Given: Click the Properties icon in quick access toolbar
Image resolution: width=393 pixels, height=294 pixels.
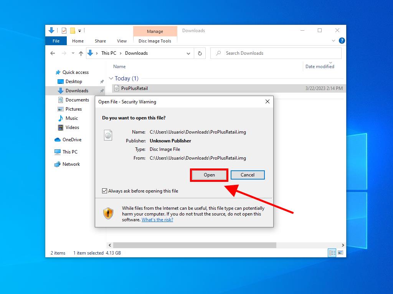Looking at the screenshot, I should (x=64, y=31).
